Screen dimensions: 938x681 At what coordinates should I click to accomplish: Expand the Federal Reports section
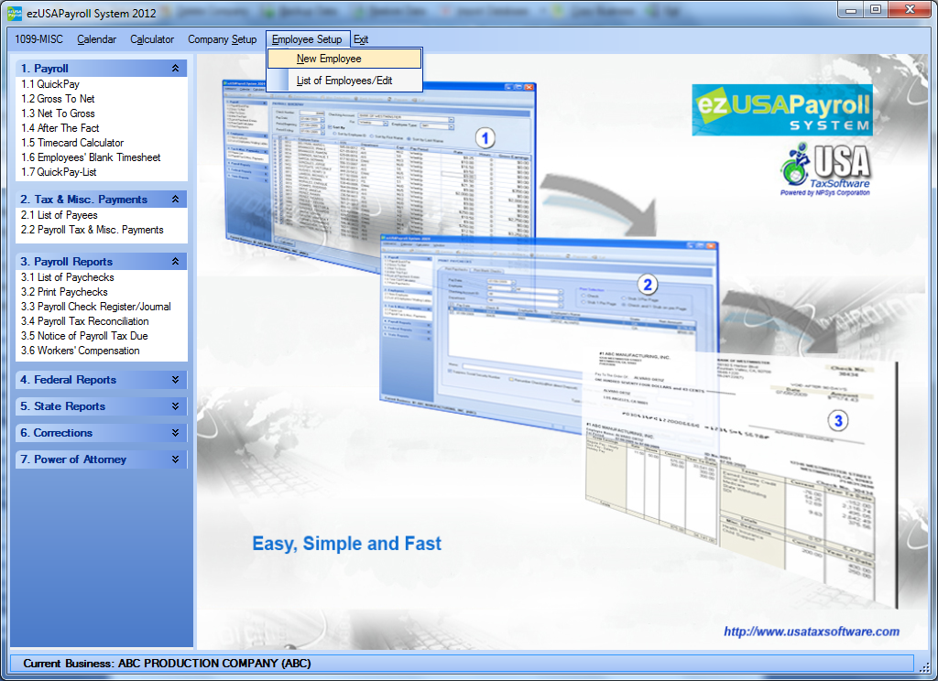pyautogui.click(x=175, y=380)
